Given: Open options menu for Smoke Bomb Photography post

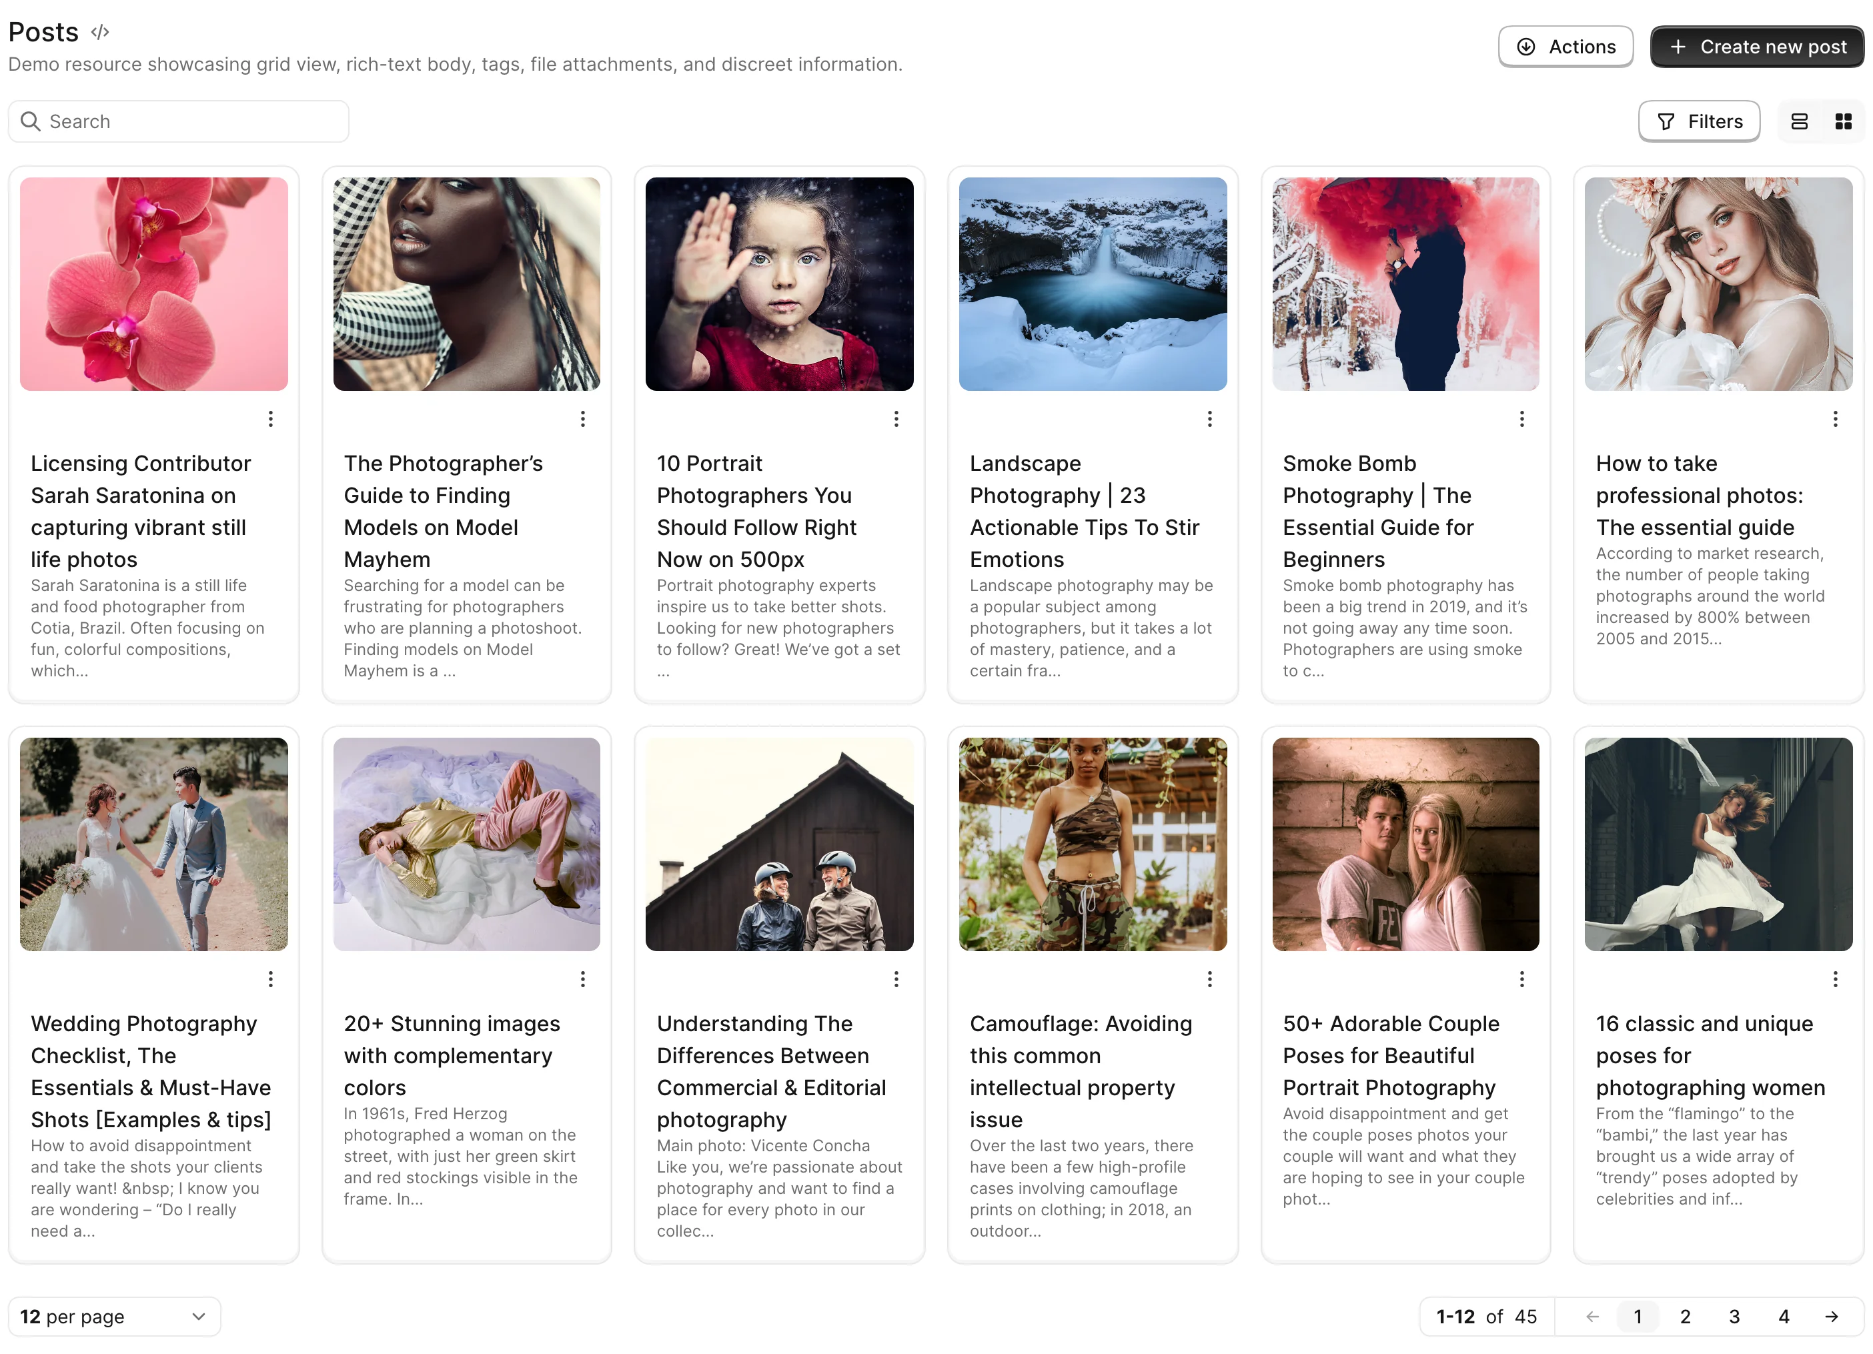Looking at the screenshot, I should click(x=1521, y=419).
